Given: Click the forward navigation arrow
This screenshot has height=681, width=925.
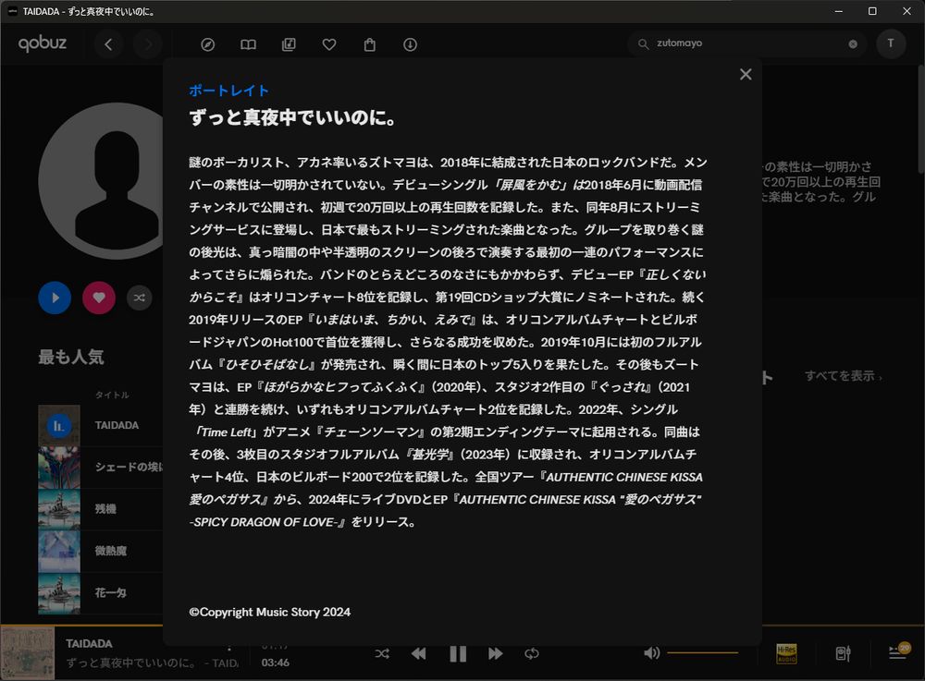Looking at the screenshot, I should point(147,44).
